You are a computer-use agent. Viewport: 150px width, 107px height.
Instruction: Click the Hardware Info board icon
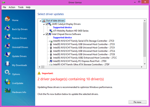pyautogui.click(x=8, y=91)
